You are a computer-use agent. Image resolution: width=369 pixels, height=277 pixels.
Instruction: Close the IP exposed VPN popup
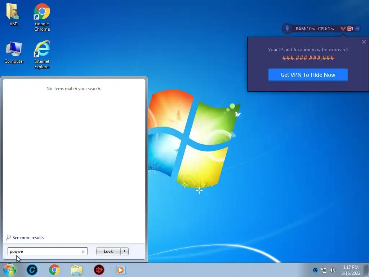[364, 42]
